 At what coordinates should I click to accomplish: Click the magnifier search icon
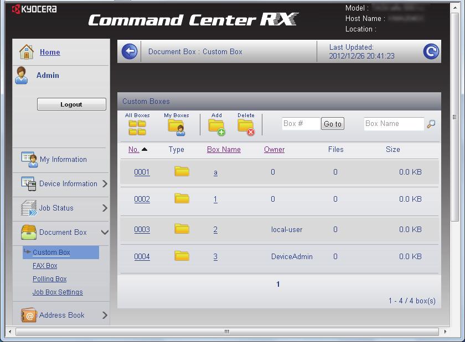[x=431, y=124]
